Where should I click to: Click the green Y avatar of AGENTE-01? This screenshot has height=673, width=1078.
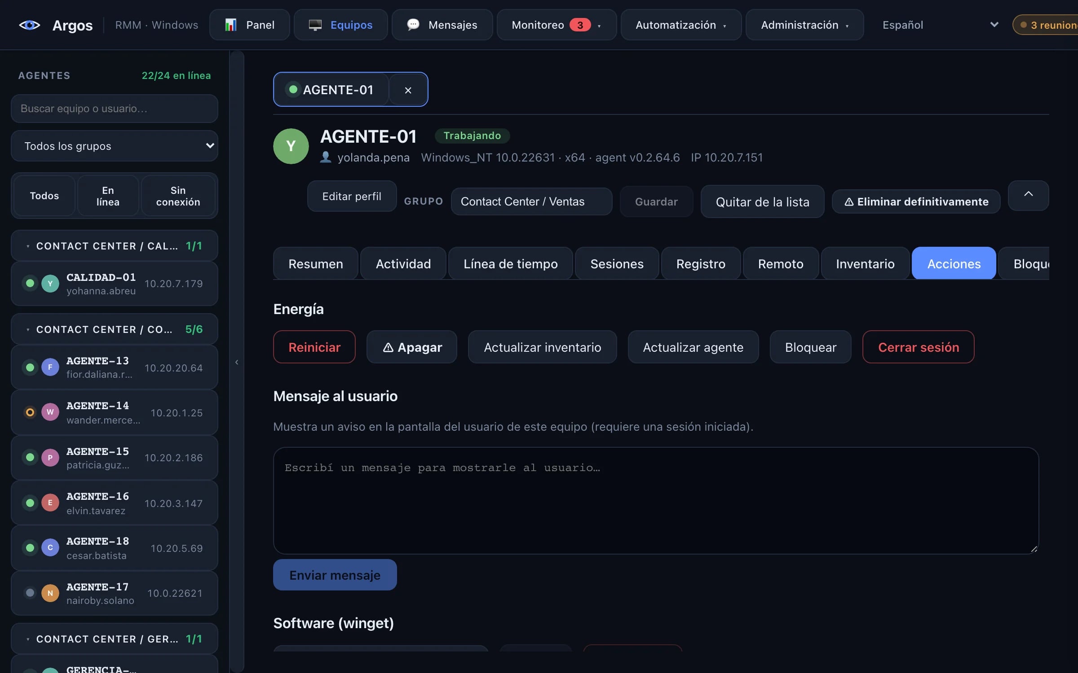pyautogui.click(x=291, y=146)
